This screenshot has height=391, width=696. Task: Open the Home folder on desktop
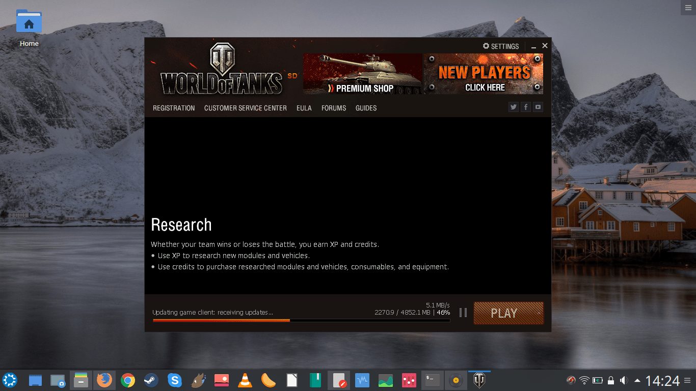point(29,27)
